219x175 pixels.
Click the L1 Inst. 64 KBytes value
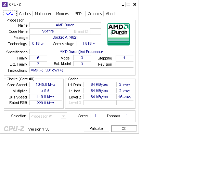[99, 91]
